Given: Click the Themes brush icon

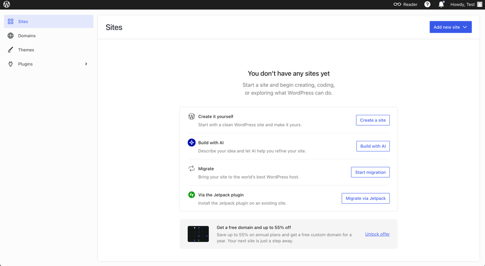Looking at the screenshot, I should coord(10,50).
